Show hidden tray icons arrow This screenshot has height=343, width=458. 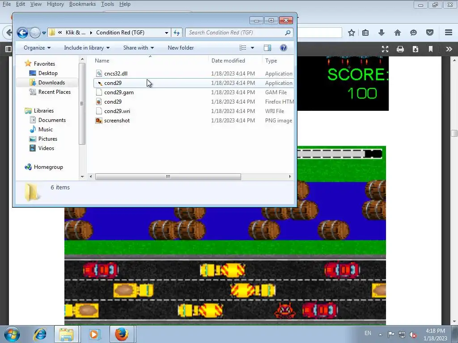[x=380, y=335]
